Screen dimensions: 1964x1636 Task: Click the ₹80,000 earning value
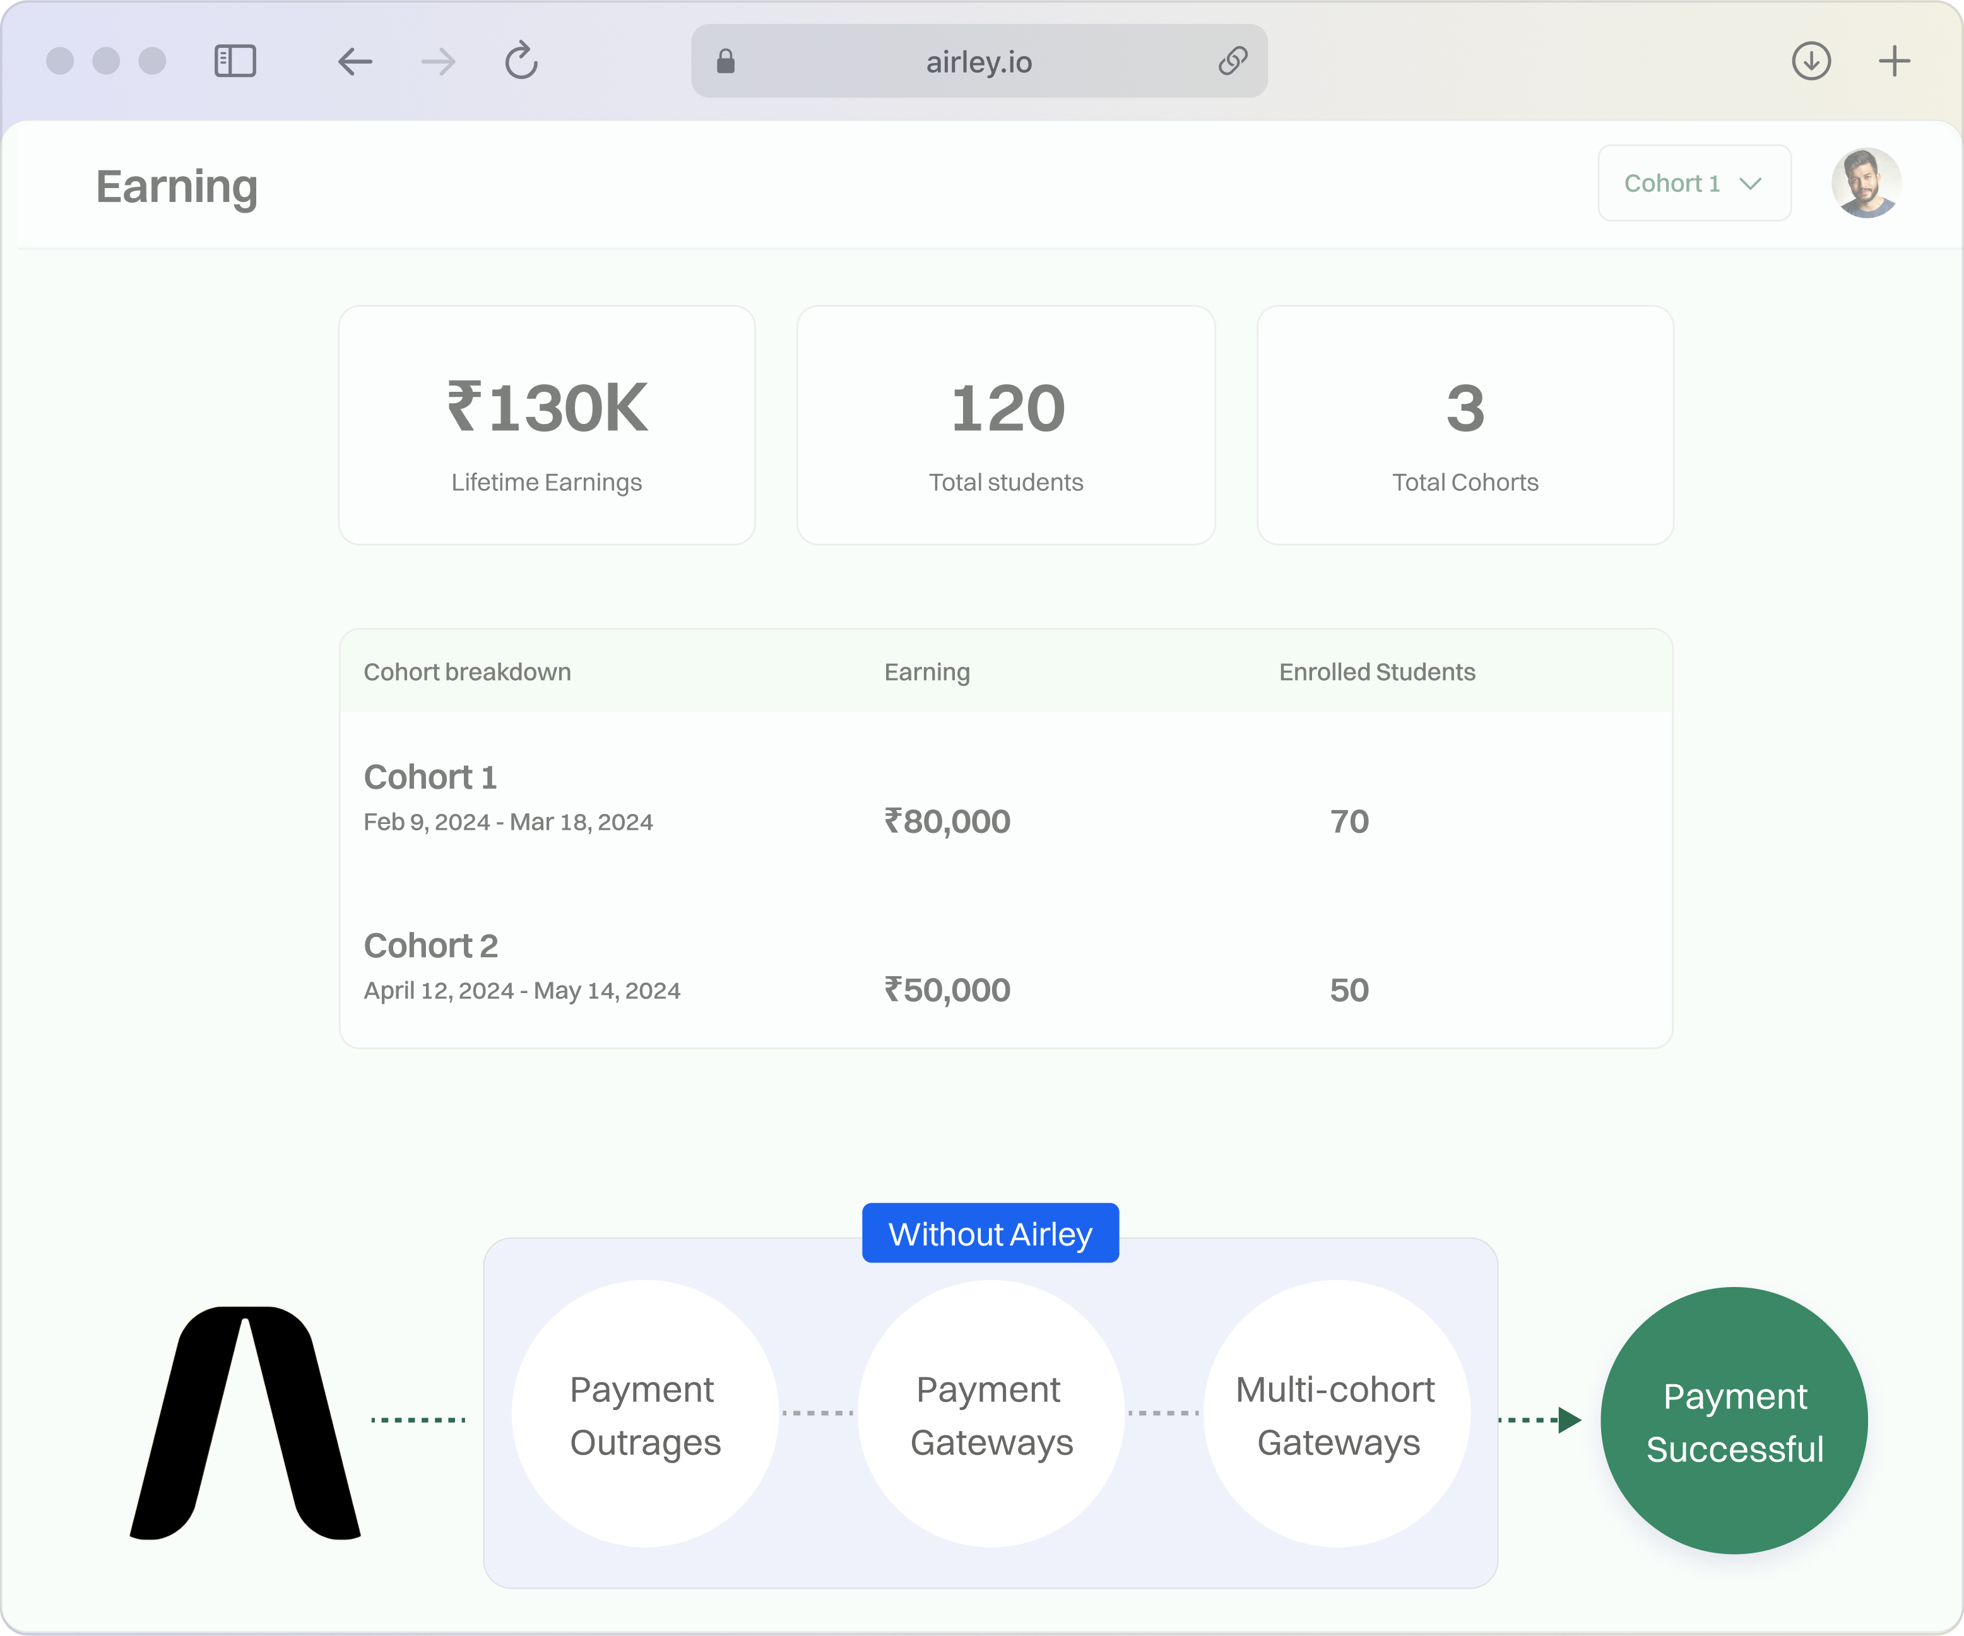pos(947,821)
